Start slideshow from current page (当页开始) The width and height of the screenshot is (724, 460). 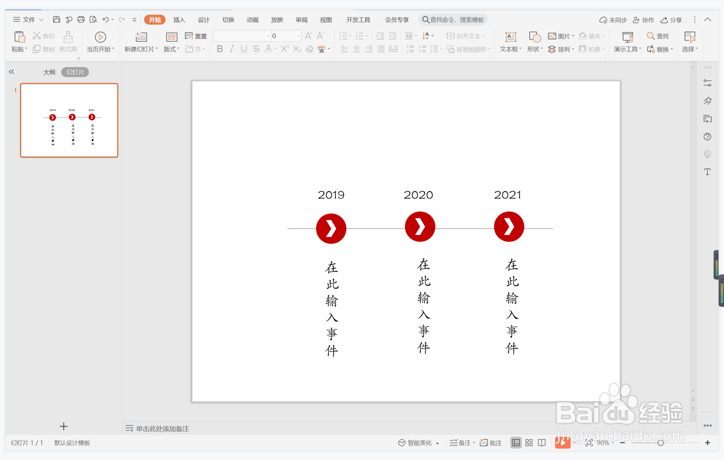click(100, 37)
